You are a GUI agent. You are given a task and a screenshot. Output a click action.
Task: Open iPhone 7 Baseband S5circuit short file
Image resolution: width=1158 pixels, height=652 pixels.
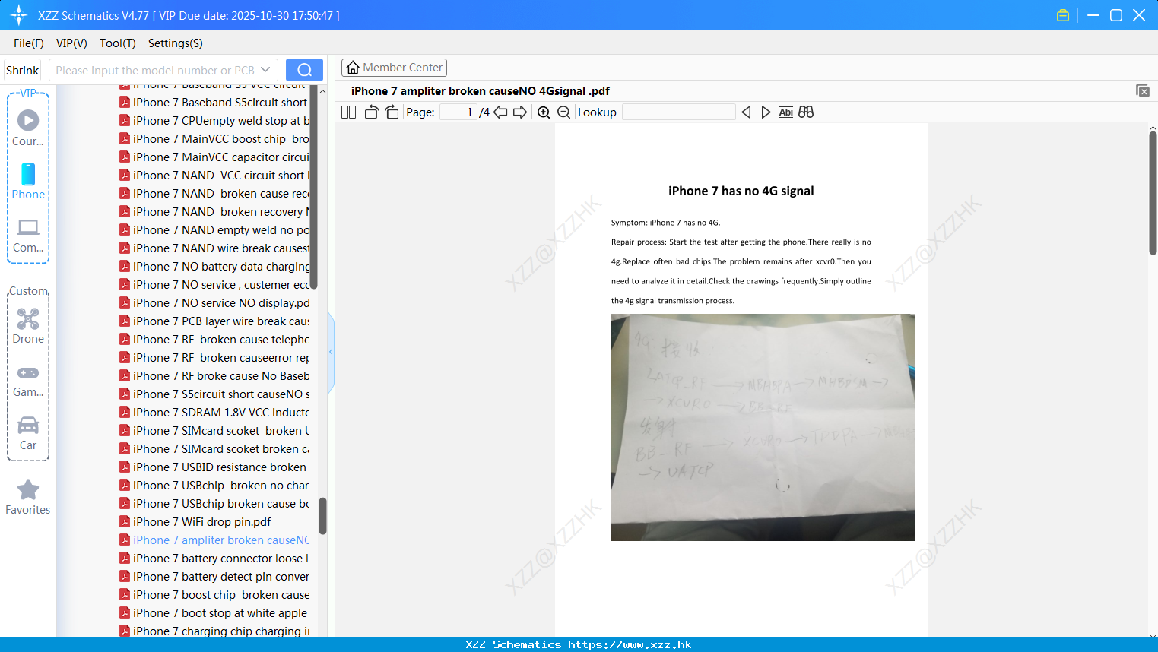pyautogui.click(x=214, y=103)
